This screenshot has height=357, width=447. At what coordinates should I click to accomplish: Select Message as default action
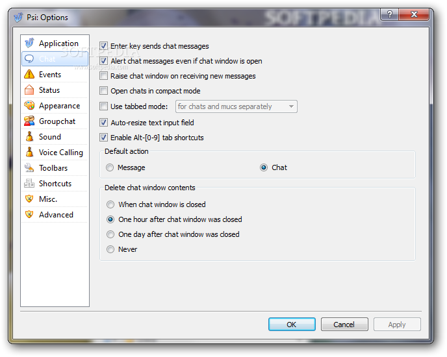click(110, 167)
